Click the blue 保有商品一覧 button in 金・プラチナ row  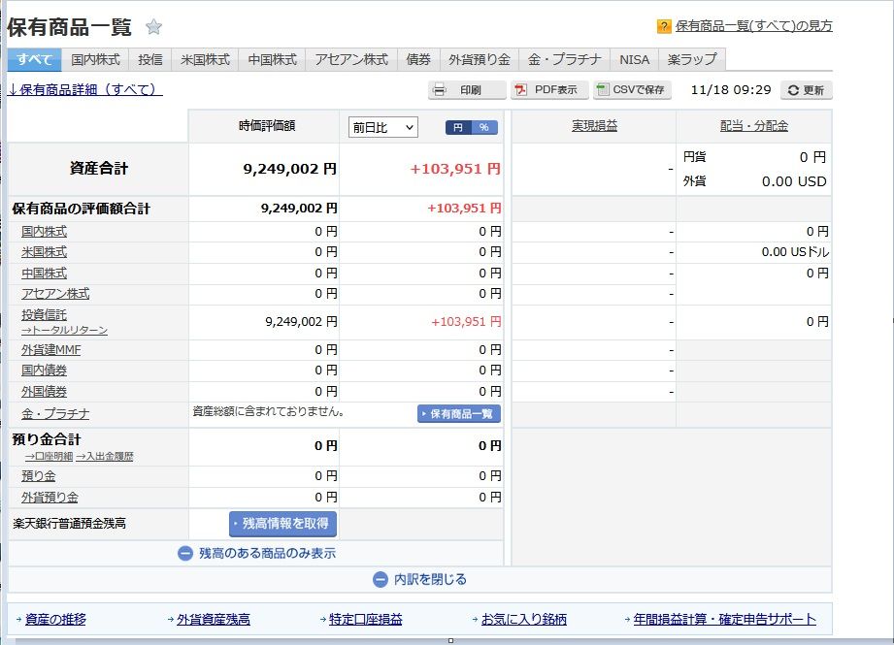click(x=459, y=413)
